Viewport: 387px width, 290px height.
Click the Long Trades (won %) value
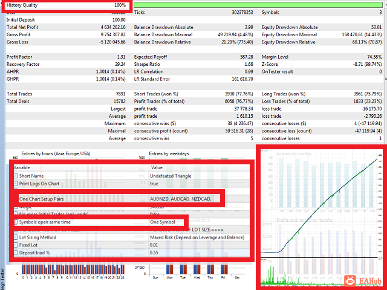368,94
